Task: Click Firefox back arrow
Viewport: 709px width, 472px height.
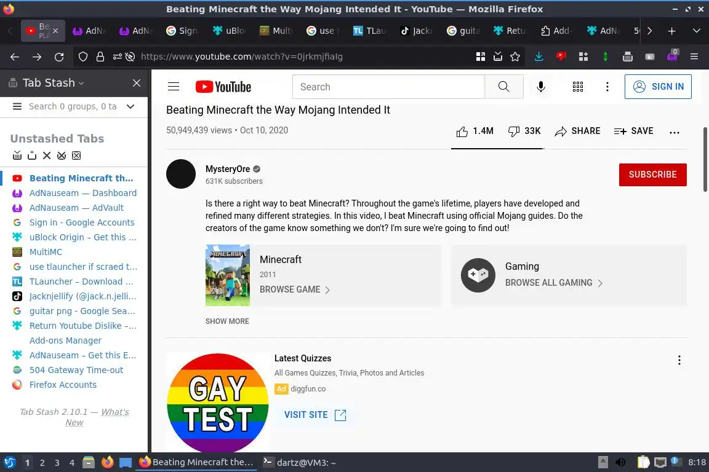Action: pos(15,57)
